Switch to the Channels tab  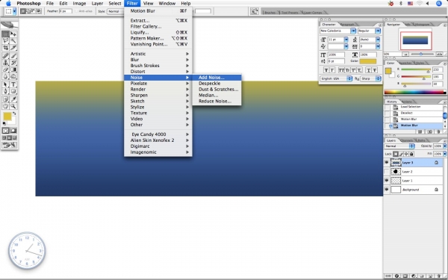[x=407, y=140]
